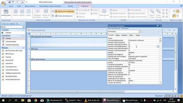
Task: Click Ajustar al más ancho
Action: tap(136, 13)
